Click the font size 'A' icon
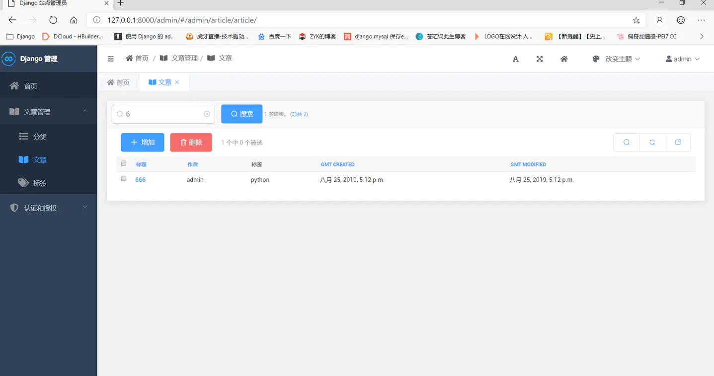This screenshot has height=376, width=714. pos(515,59)
